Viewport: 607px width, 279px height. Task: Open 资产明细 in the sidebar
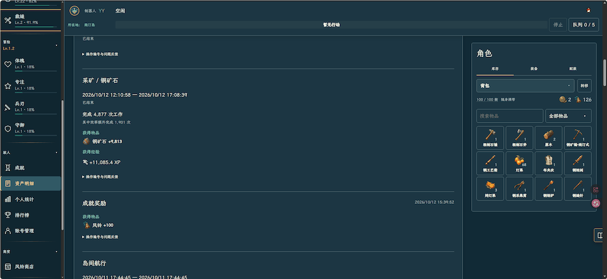tap(30, 183)
